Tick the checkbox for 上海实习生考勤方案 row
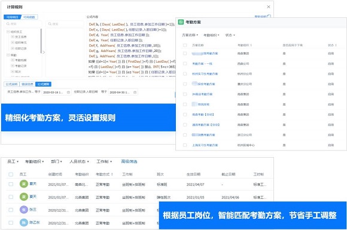Viewport: 347px width, 230px height. (x=185, y=145)
